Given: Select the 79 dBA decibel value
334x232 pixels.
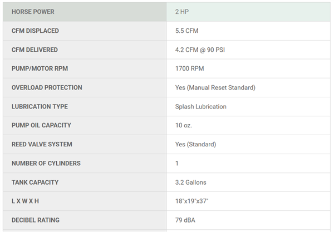Looking at the screenshot, I should point(185,220).
